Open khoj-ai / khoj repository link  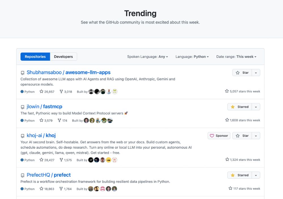pyautogui.click(x=41, y=135)
